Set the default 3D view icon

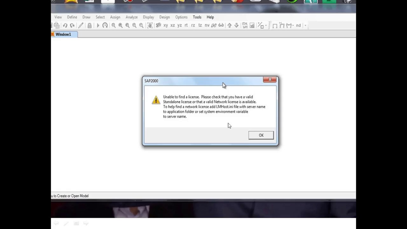point(158,25)
